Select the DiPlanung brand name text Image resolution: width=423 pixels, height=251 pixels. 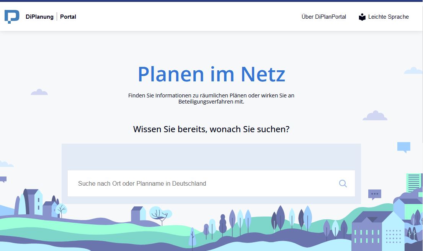coord(39,17)
